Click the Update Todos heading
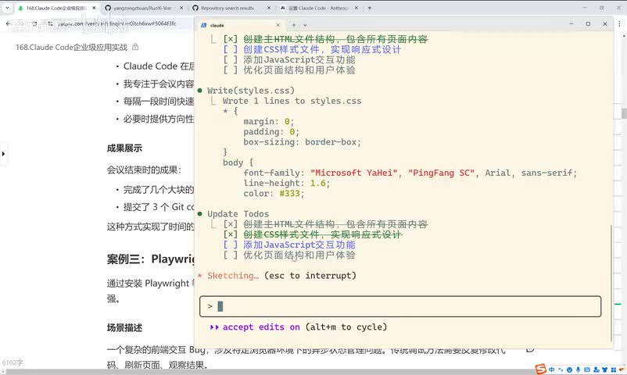This screenshot has height=375, width=627. [x=238, y=214]
